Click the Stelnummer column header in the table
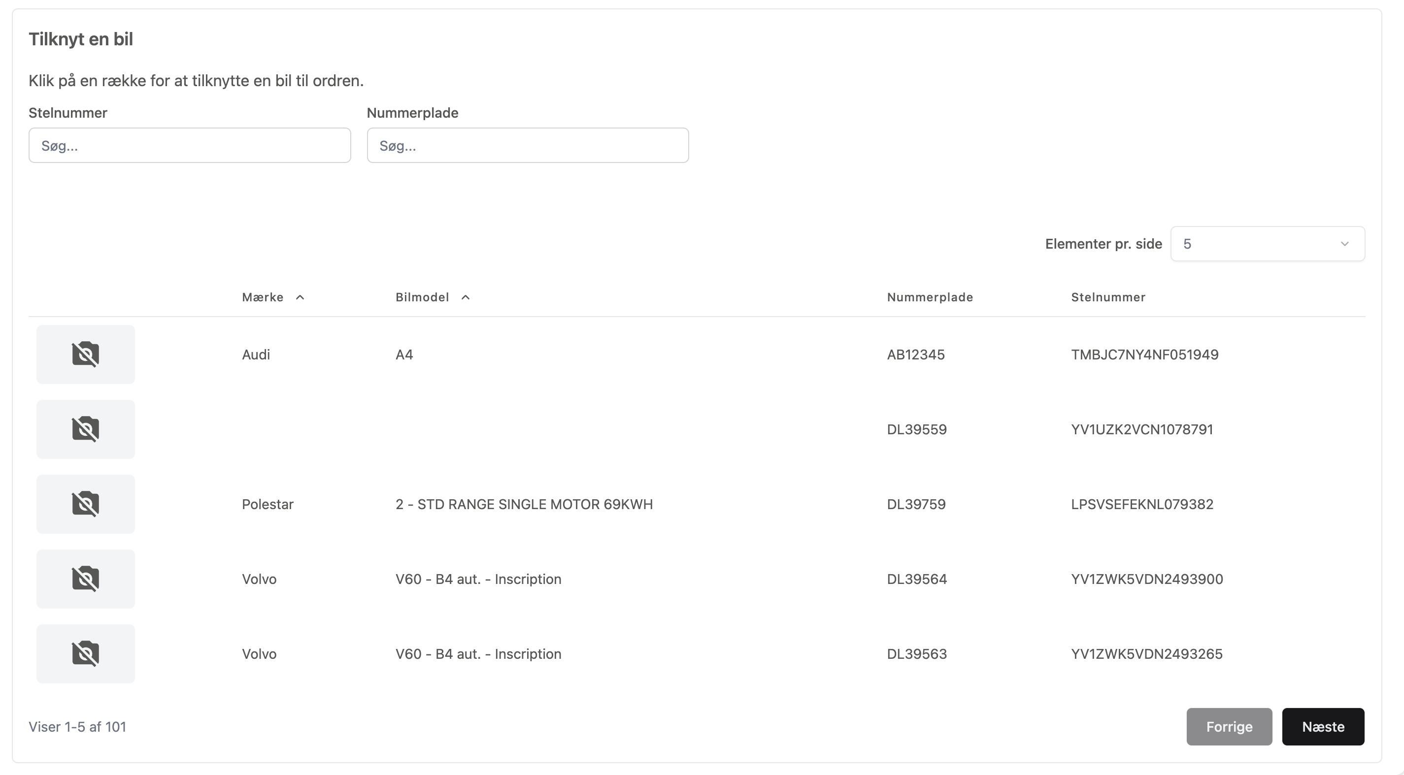1404x775 pixels. pyautogui.click(x=1108, y=297)
